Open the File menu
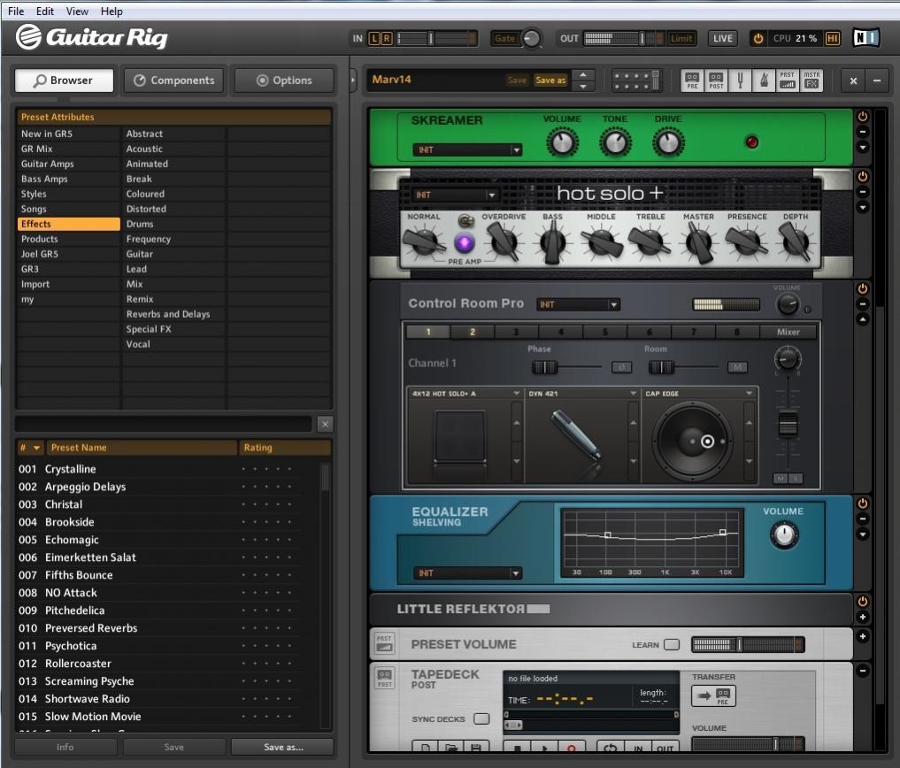The width and height of the screenshot is (900, 768). click(x=16, y=11)
